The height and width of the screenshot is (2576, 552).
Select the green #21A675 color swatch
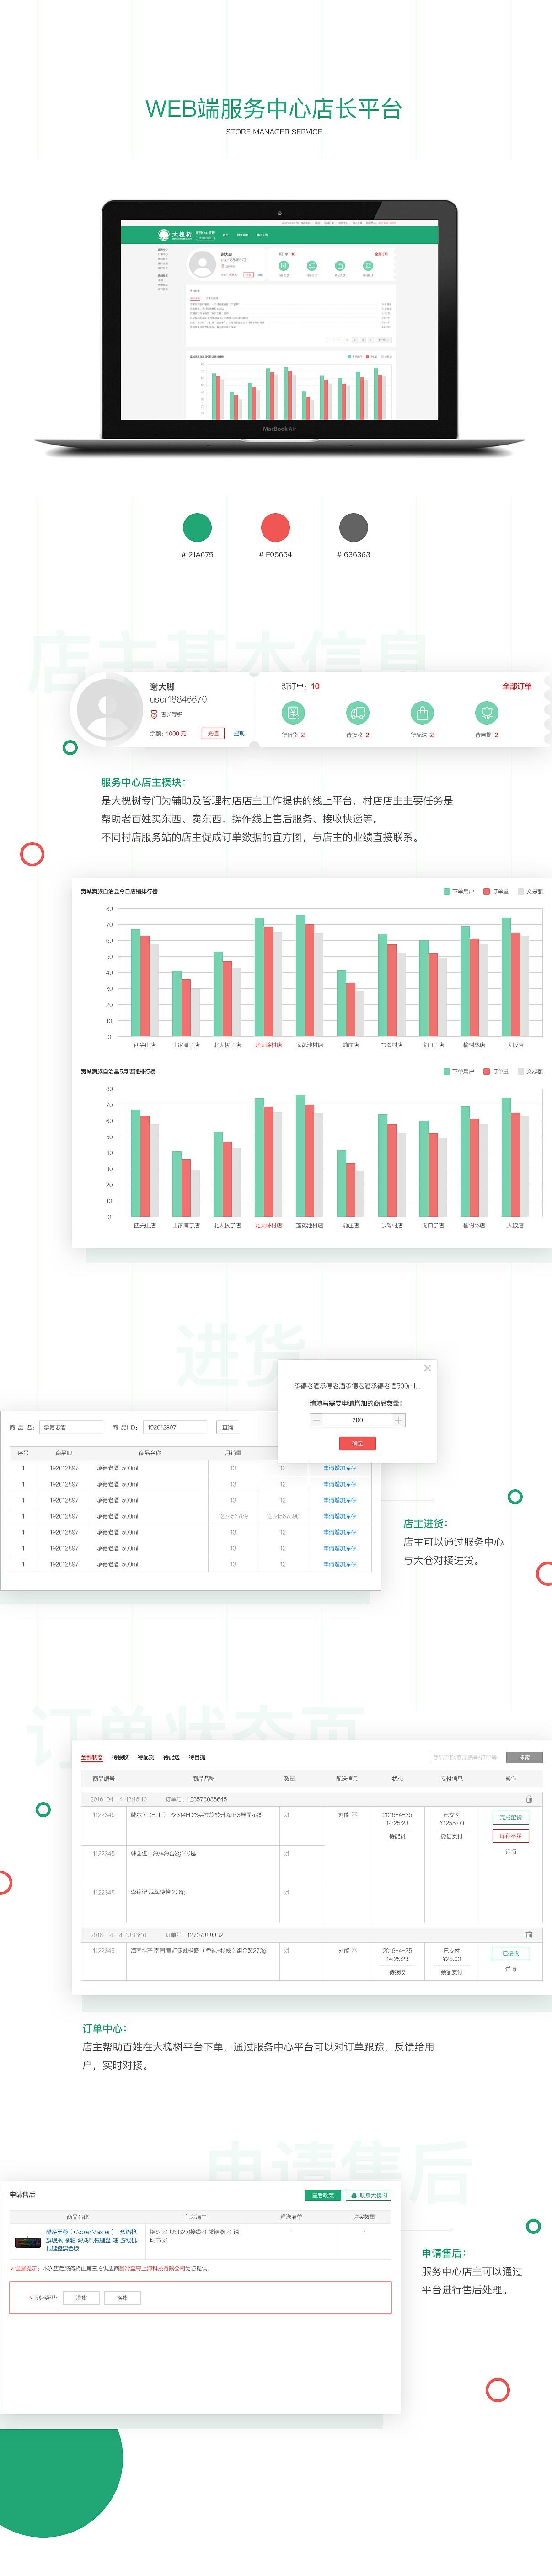tap(197, 527)
